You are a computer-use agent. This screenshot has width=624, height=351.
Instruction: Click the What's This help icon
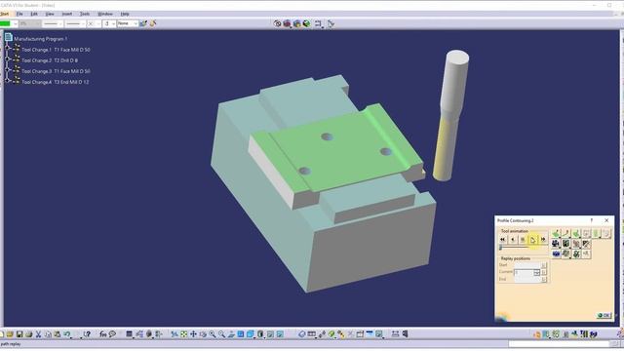(87, 334)
